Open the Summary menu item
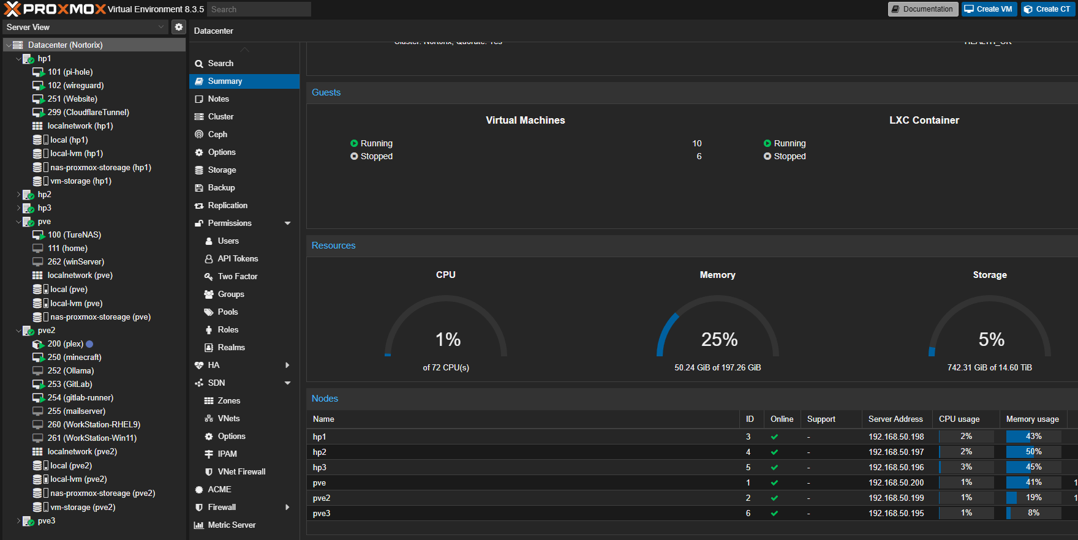 (244, 81)
